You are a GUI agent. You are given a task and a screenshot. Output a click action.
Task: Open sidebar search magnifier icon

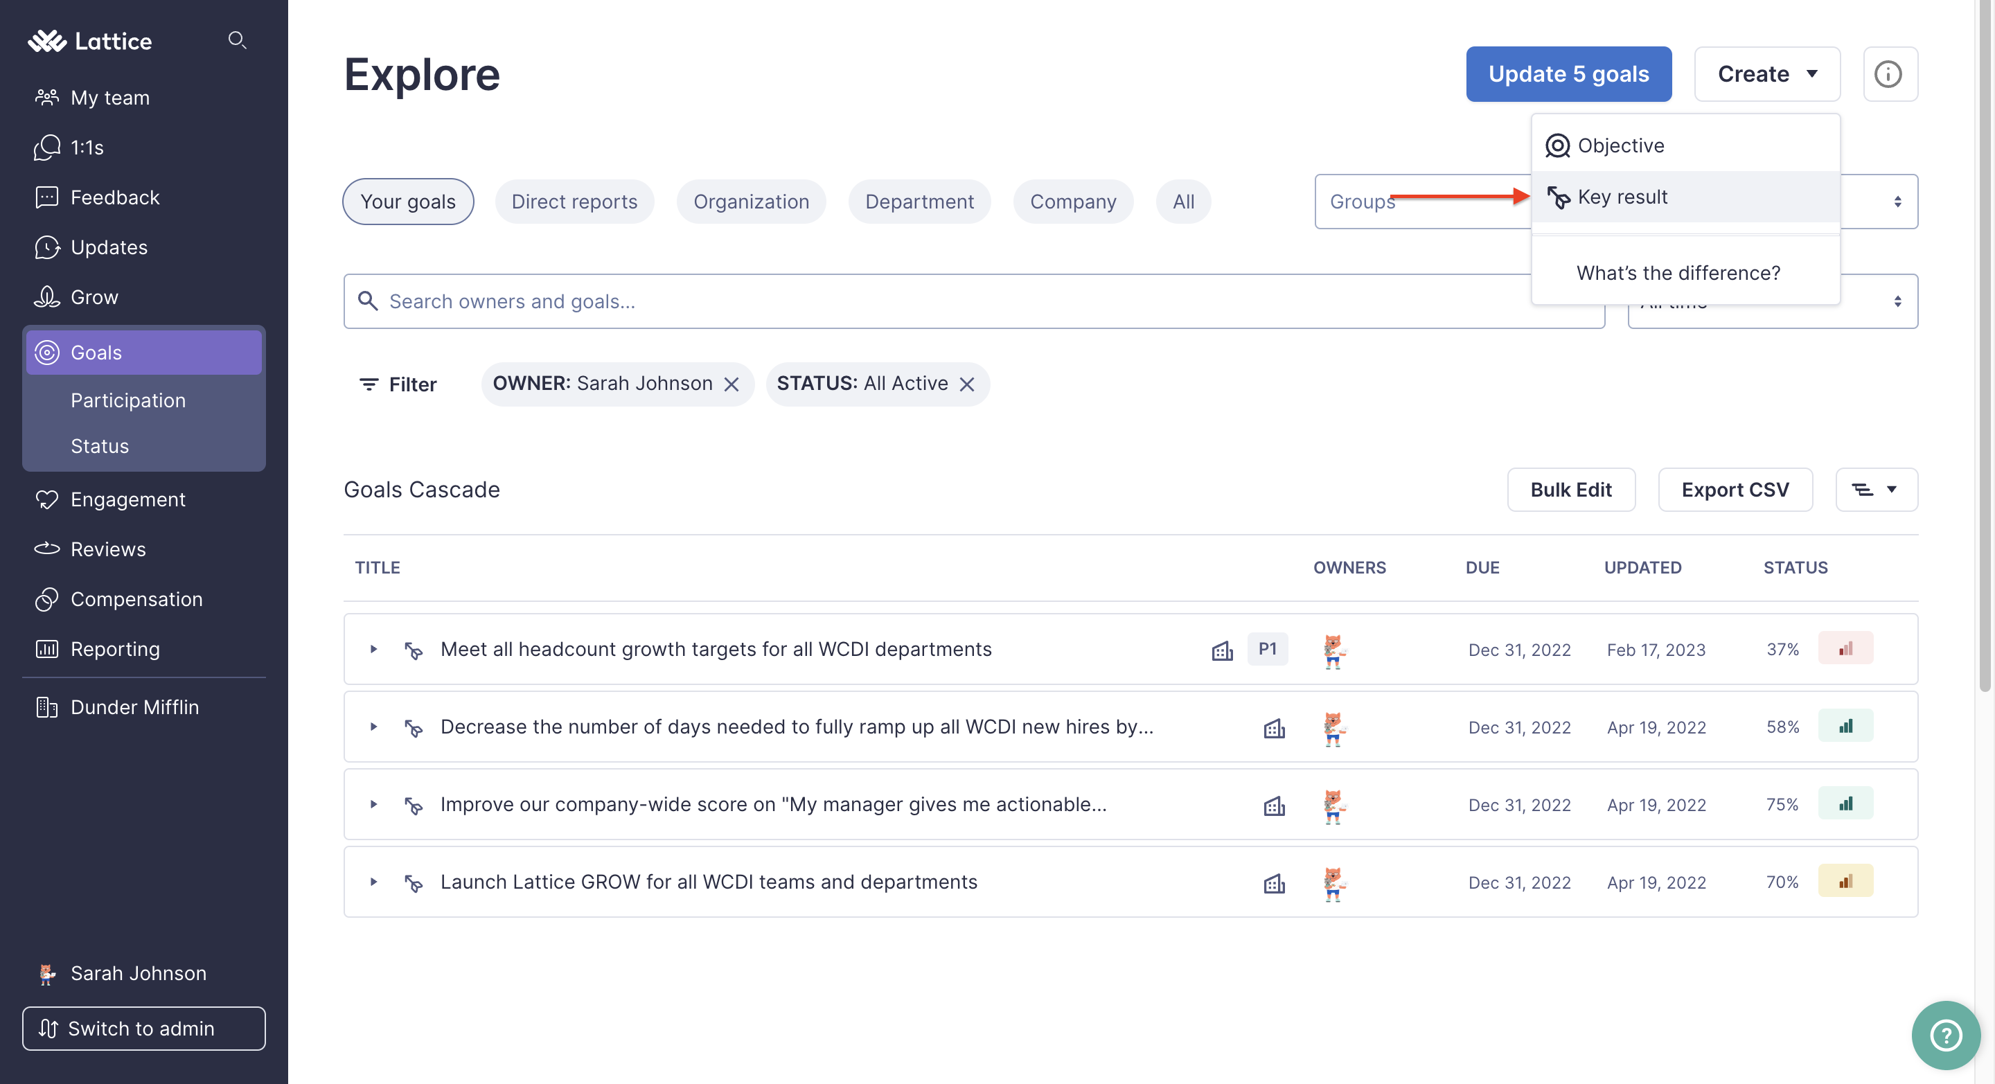pyautogui.click(x=237, y=39)
